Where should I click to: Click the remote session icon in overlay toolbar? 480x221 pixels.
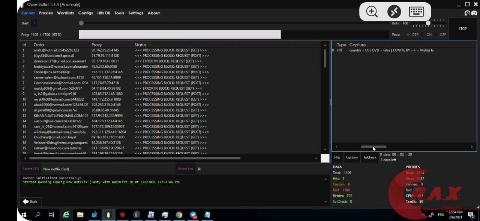394,12
